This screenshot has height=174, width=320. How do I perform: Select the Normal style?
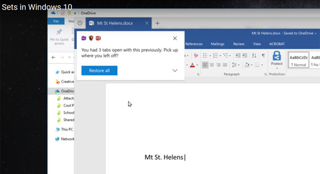pos(299,60)
